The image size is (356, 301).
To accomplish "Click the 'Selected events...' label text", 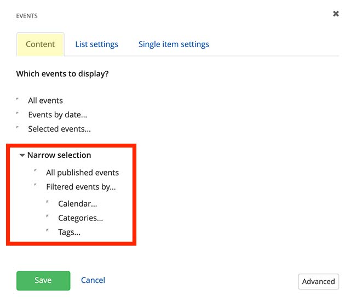I will pyautogui.click(x=59, y=129).
